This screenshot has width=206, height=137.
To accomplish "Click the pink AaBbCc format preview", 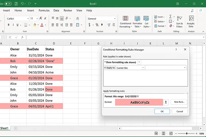I will (139, 102).
